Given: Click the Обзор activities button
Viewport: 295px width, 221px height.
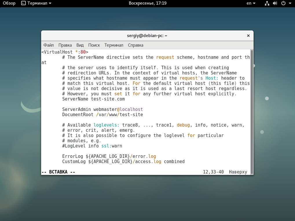Looking at the screenshot, I should (9, 3).
